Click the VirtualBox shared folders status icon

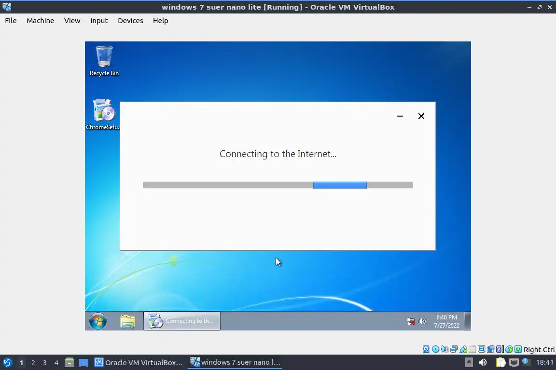pos(473,349)
